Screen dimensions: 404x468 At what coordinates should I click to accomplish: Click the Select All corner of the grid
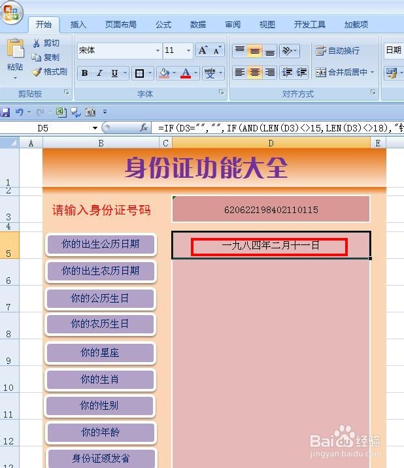tap(10, 143)
